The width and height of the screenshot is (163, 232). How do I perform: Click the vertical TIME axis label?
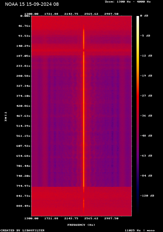click(5, 116)
